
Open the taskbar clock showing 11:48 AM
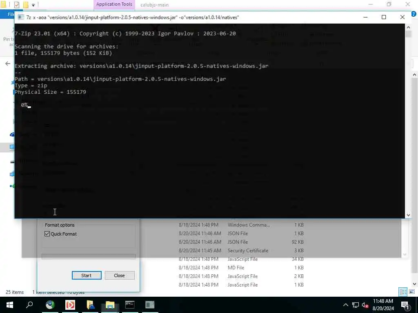(383, 305)
